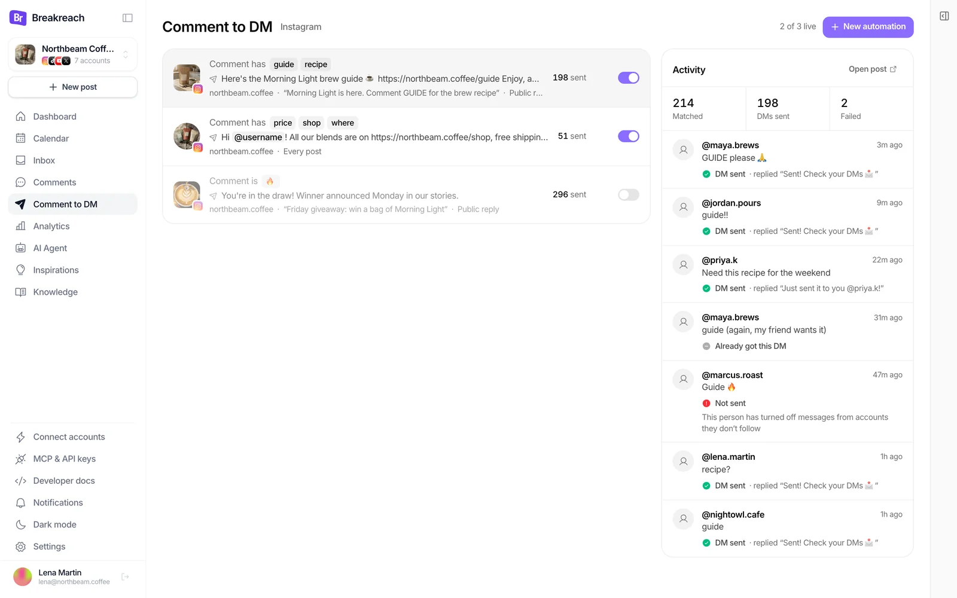Click the AI Agent robot icon
Image resolution: width=957 pixels, height=598 pixels.
click(21, 248)
